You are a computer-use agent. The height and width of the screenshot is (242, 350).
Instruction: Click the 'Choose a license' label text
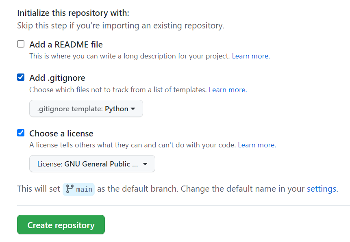tap(61, 133)
